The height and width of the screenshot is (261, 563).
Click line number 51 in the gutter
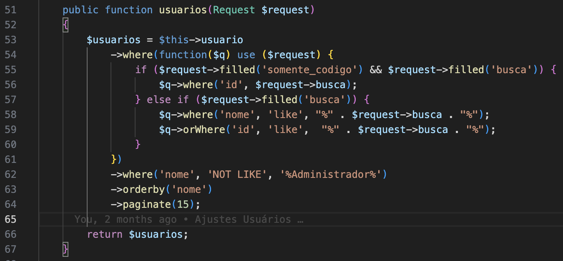point(10,10)
